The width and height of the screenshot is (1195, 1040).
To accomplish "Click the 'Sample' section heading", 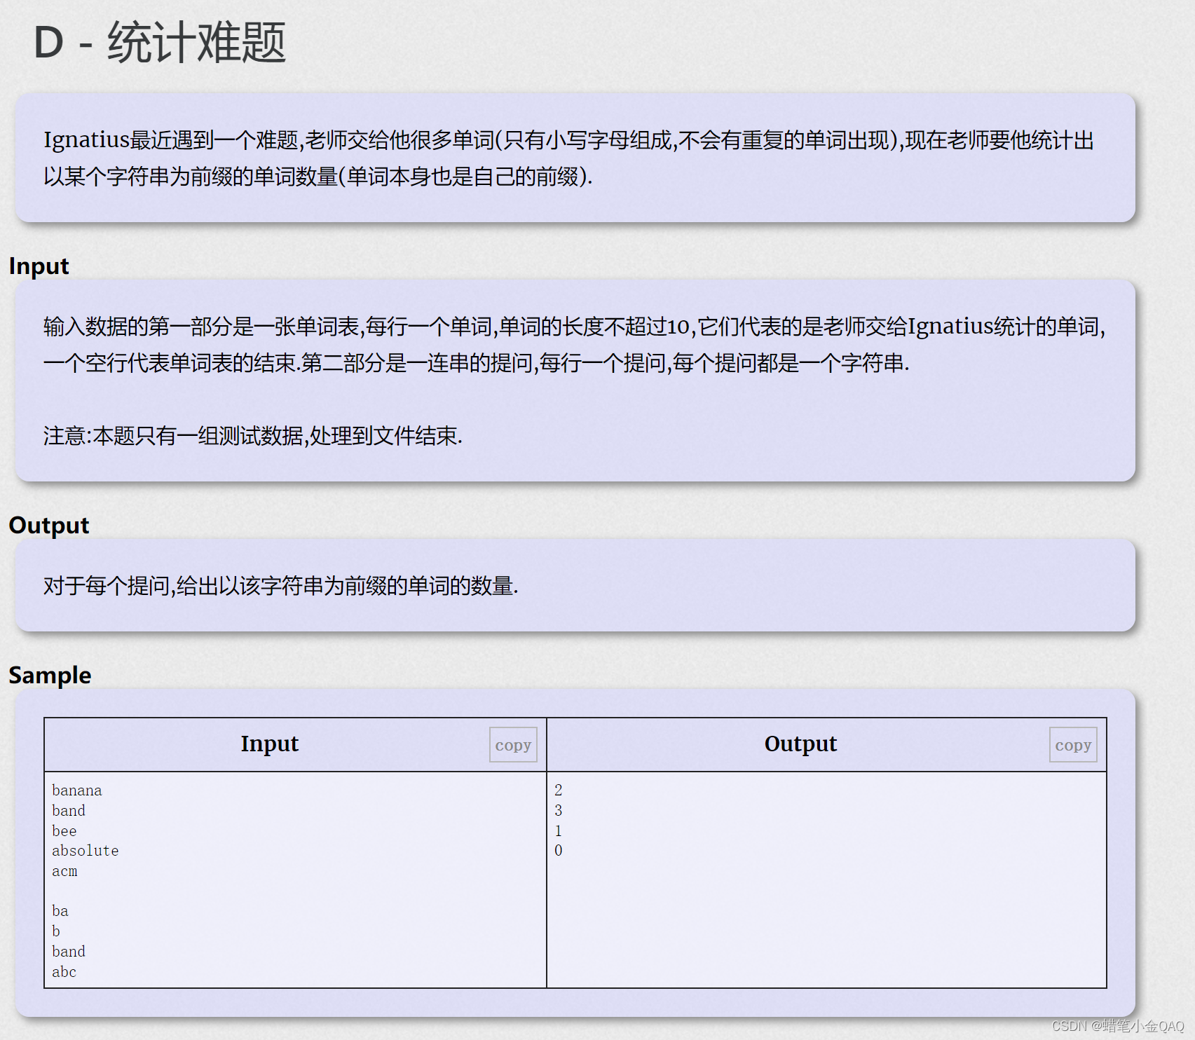I will click(x=50, y=675).
